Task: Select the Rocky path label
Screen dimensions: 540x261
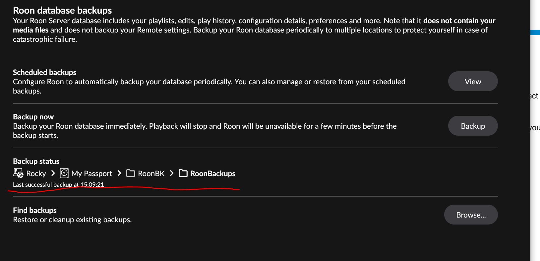Action: click(x=36, y=173)
